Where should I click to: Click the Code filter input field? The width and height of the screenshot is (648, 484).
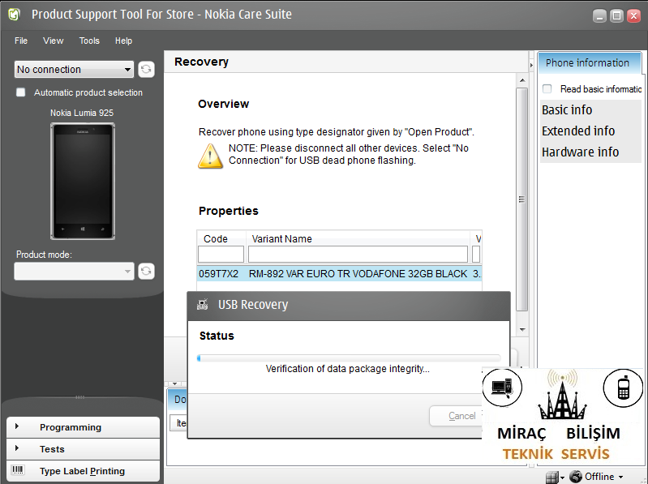(x=221, y=255)
